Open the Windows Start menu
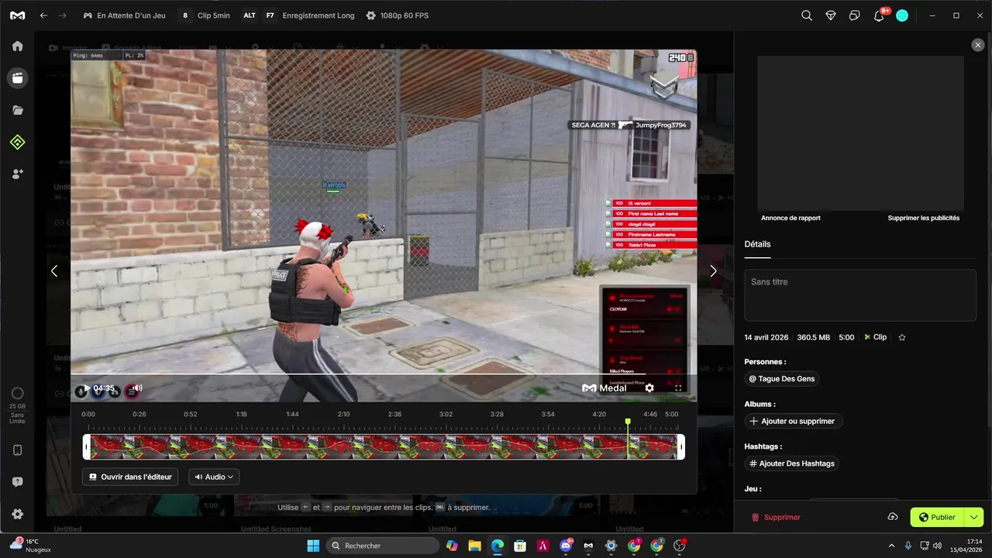The height and width of the screenshot is (558, 992). pos(313,546)
